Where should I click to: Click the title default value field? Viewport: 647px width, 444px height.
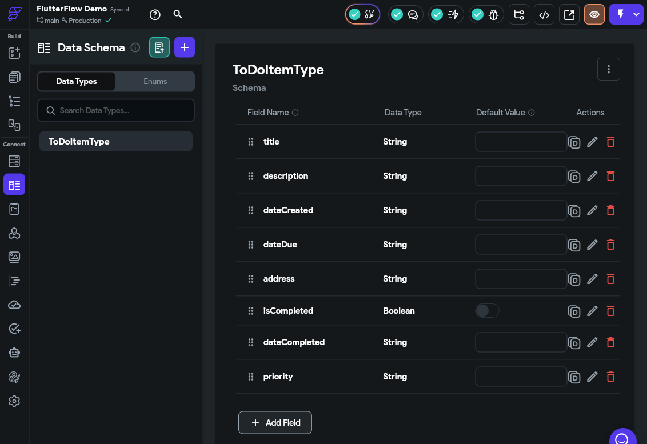pyautogui.click(x=521, y=142)
